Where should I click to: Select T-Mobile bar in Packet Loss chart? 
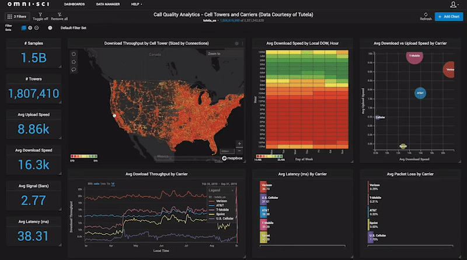pyautogui.click(x=368, y=199)
